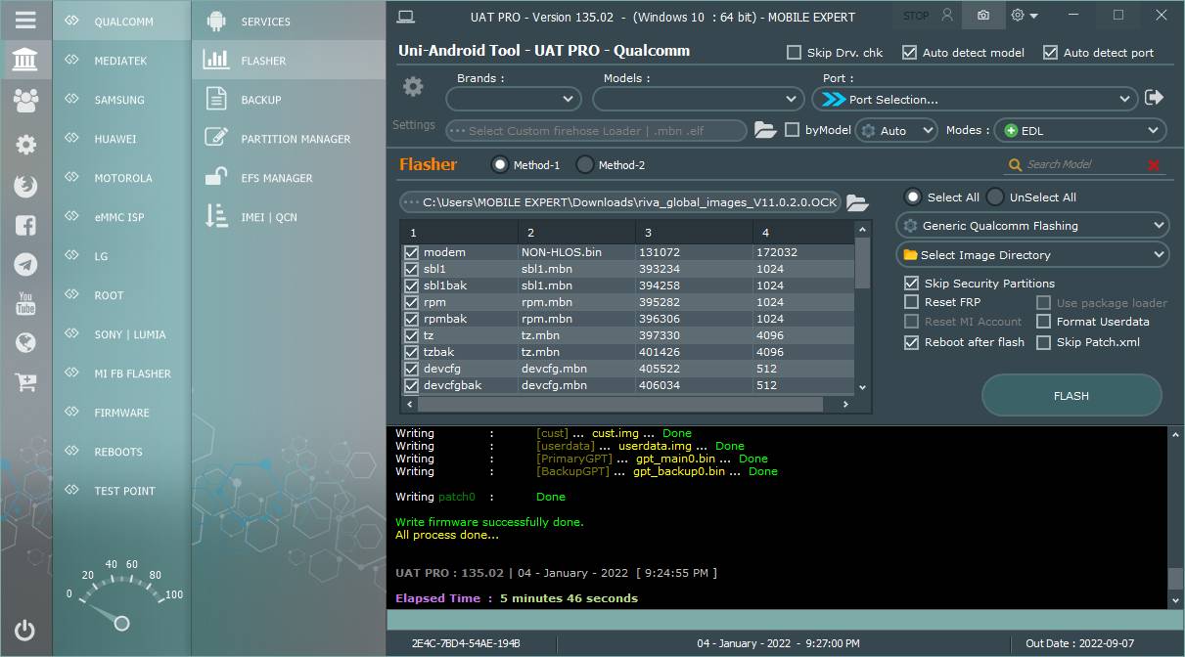Clear search model with red X
The width and height of the screenshot is (1185, 657).
pyautogui.click(x=1154, y=165)
